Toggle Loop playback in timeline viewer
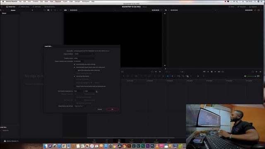The width and height of the screenshot is (265, 149). pyautogui.click(x=223, y=72)
